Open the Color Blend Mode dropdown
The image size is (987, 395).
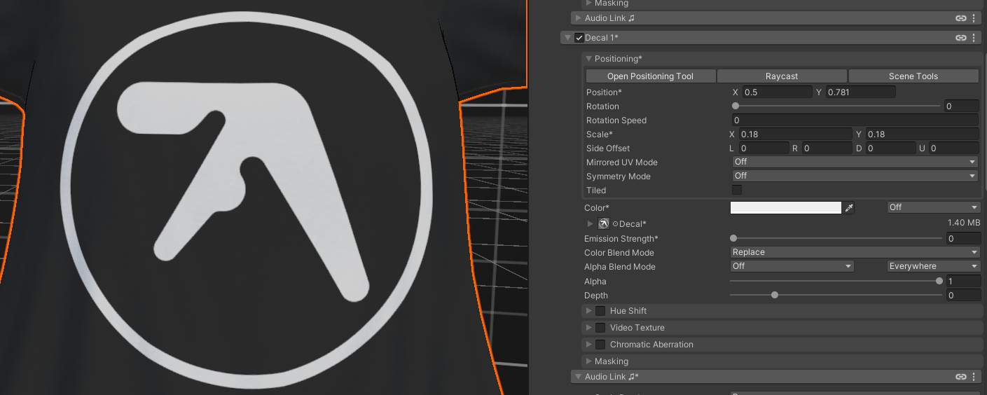(855, 252)
